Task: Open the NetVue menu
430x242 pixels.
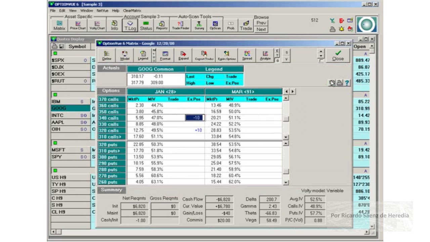Action: [x=102, y=11]
